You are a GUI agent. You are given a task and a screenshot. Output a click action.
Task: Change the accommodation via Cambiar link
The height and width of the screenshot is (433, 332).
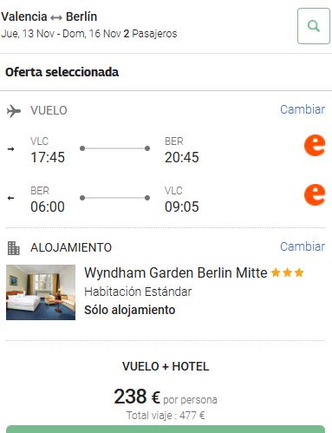[303, 246]
